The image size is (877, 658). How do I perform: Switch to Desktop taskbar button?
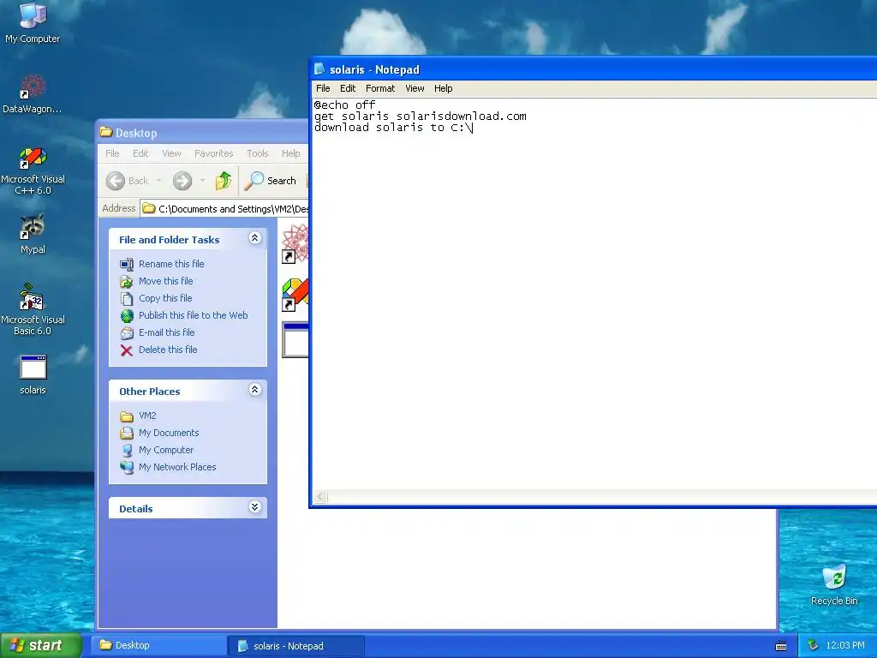(x=158, y=645)
